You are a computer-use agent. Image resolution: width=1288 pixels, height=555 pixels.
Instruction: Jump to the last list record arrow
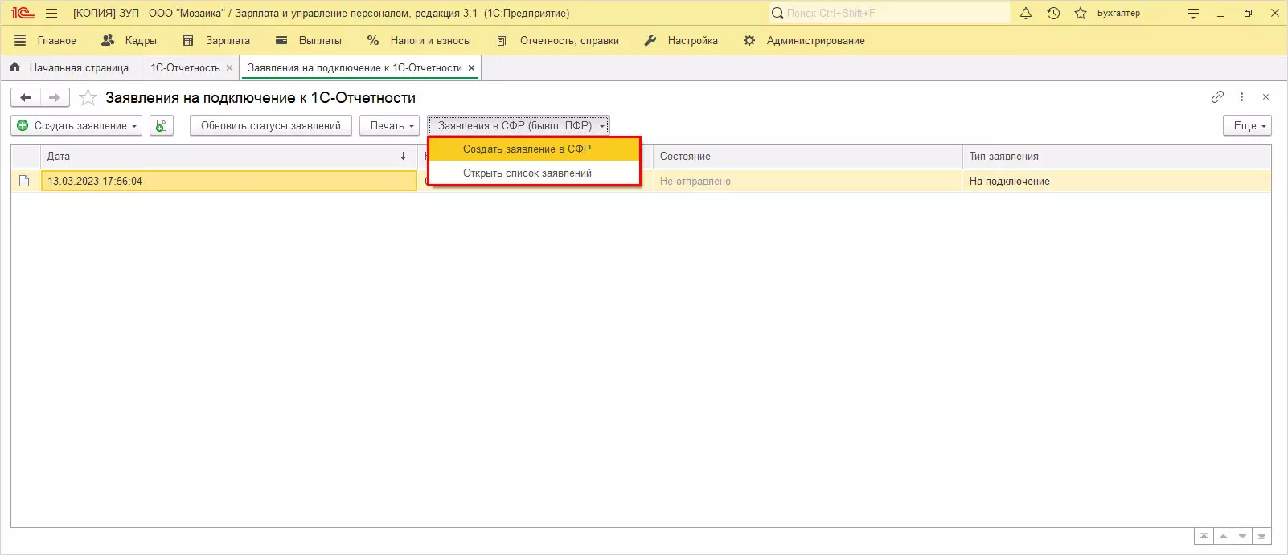pos(1261,536)
